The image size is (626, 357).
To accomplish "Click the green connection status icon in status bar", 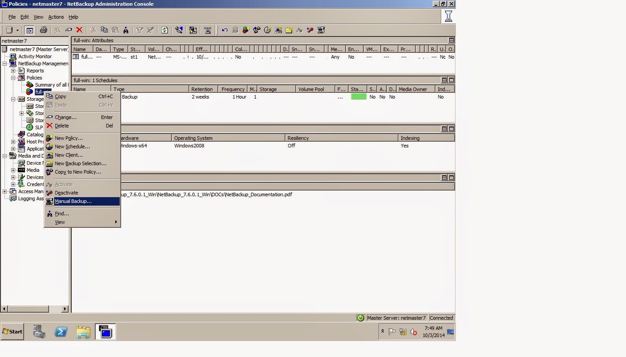I will [x=360, y=317].
